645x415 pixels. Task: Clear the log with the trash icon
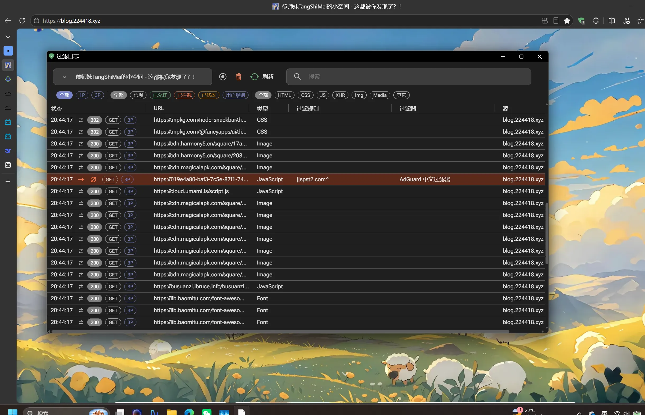239,77
